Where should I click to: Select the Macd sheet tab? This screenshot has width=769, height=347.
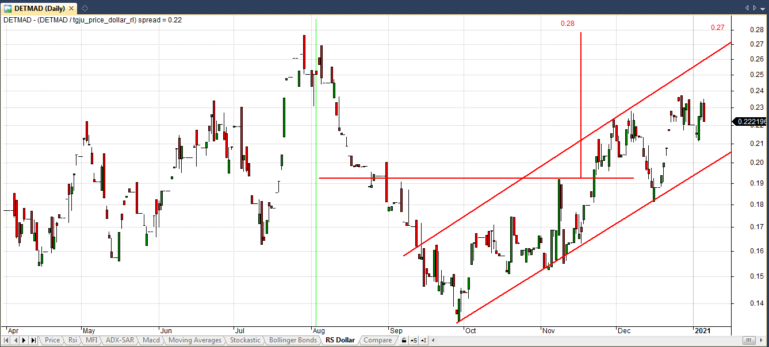point(151,340)
